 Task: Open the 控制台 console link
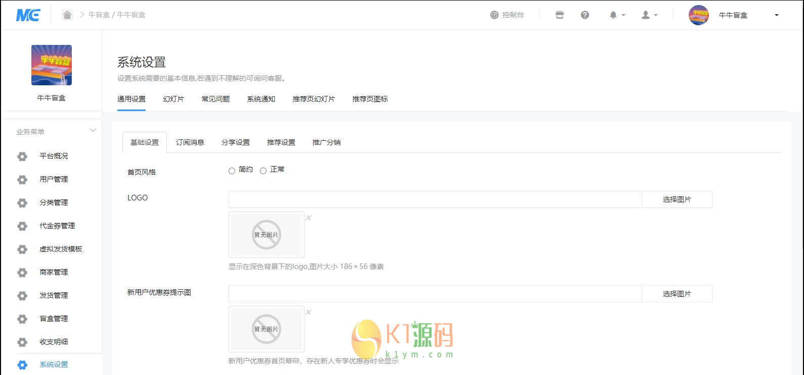coord(507,15)
